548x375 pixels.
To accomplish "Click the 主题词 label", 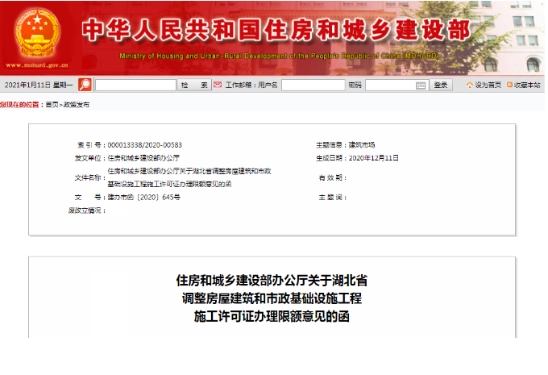I will (x=332, y=198).
